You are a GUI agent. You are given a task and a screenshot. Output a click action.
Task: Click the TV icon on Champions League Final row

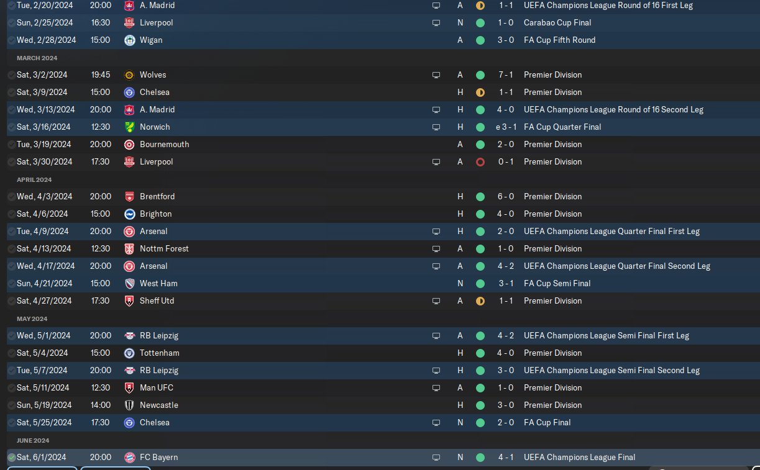436,458
